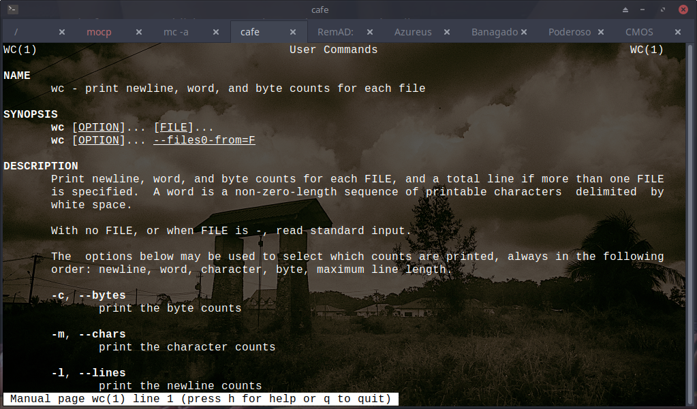Viewport: 697px width, 409px height.
Task: Click the 'print the character counts' text
Action: (x=187, y=347)
